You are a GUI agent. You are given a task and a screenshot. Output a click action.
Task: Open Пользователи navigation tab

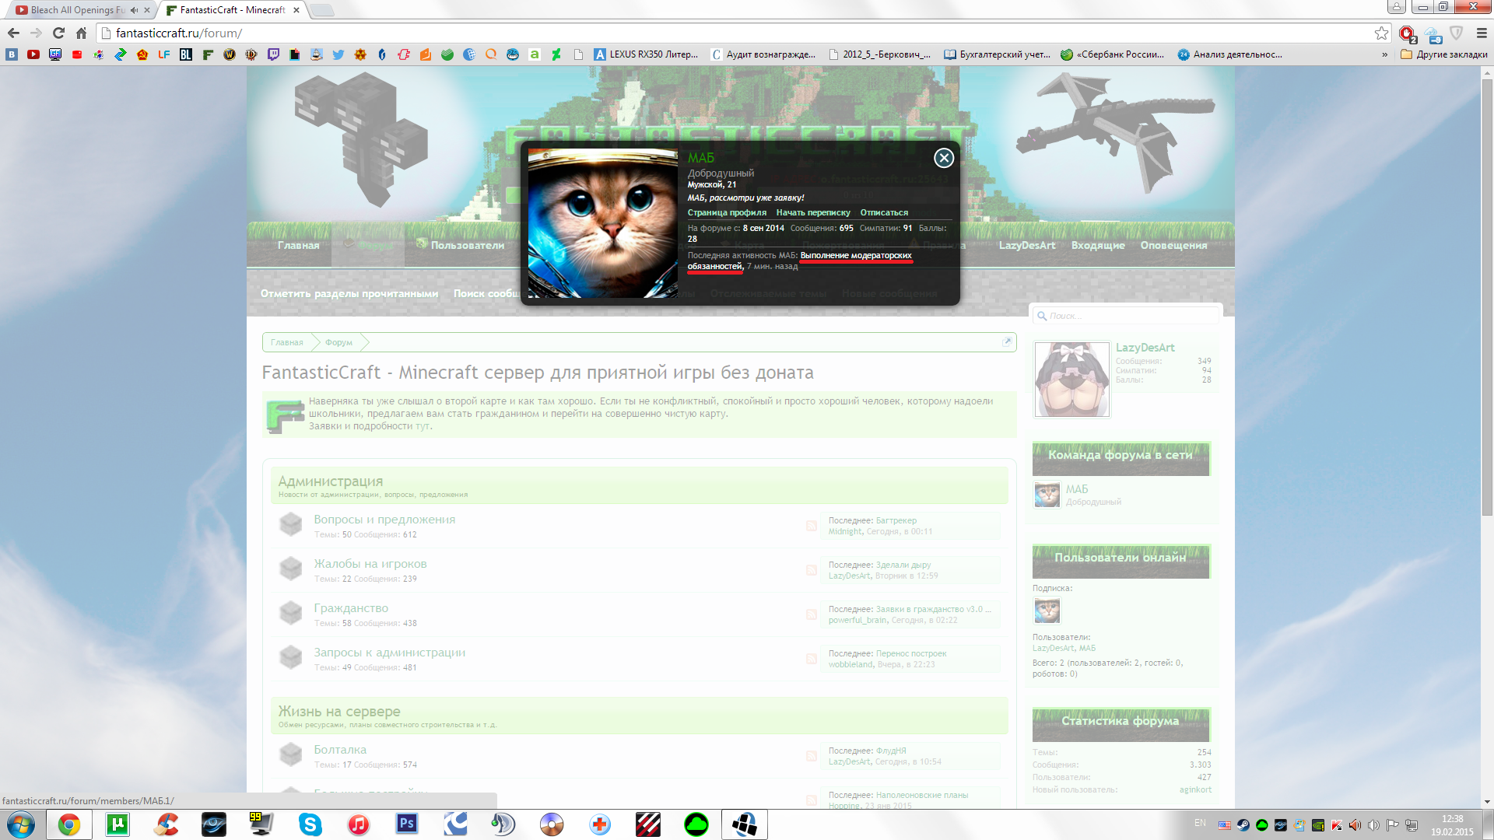click(x=460, y=245)
